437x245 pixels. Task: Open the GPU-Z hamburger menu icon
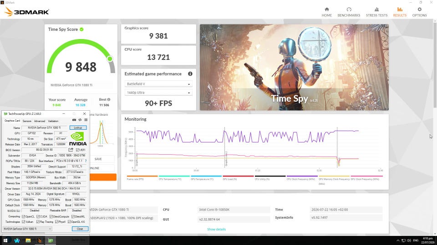click(86, 120)
